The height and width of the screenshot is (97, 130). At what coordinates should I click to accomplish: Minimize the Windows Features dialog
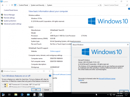click(x=38, y=71)
